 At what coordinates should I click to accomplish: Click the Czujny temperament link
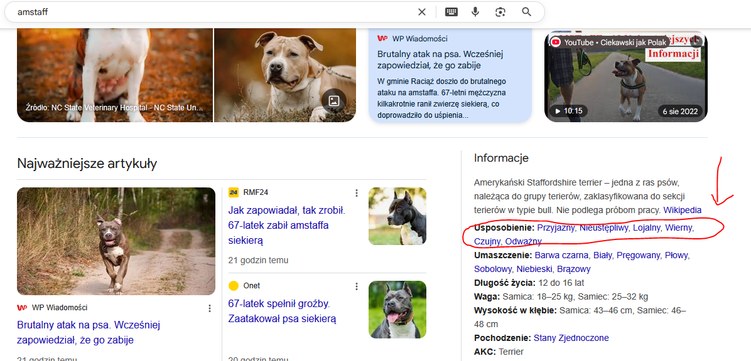(487, 241)
